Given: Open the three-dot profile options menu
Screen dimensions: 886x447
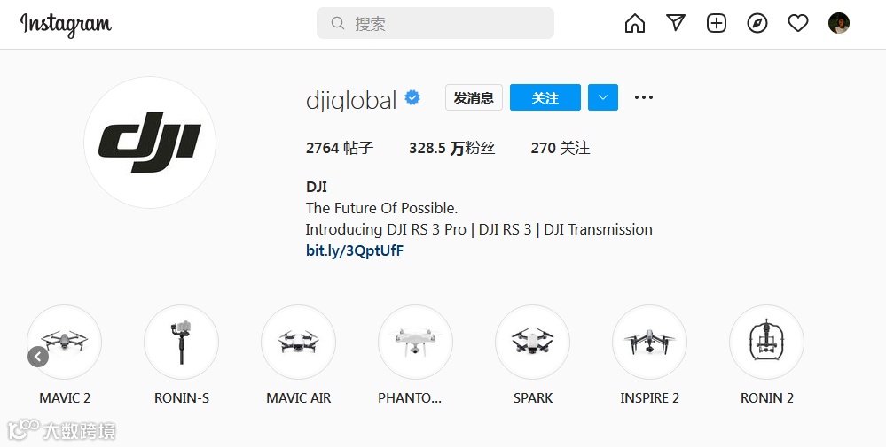Looking at the screenshot, I should [644, 97].
